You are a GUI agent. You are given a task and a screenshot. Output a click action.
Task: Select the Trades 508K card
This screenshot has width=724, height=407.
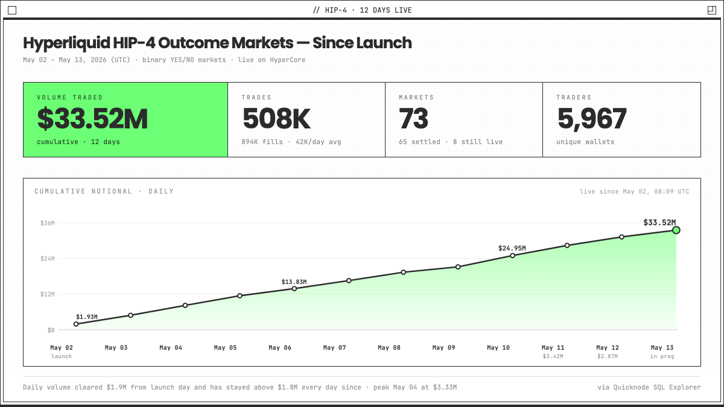(306, 119)
